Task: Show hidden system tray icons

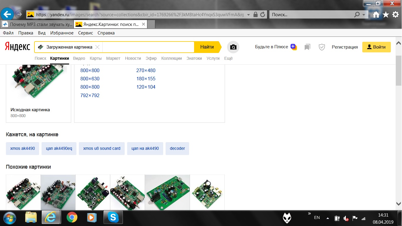Action: [328, 218]
